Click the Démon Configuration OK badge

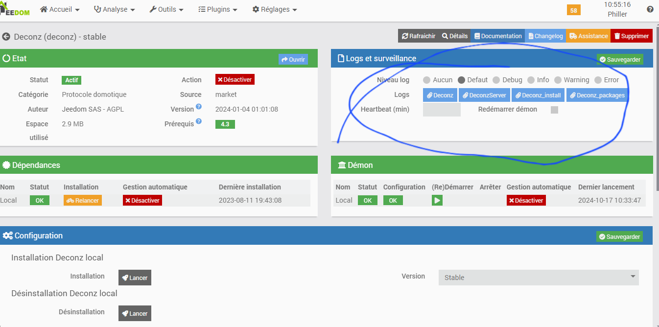(393, 200)
